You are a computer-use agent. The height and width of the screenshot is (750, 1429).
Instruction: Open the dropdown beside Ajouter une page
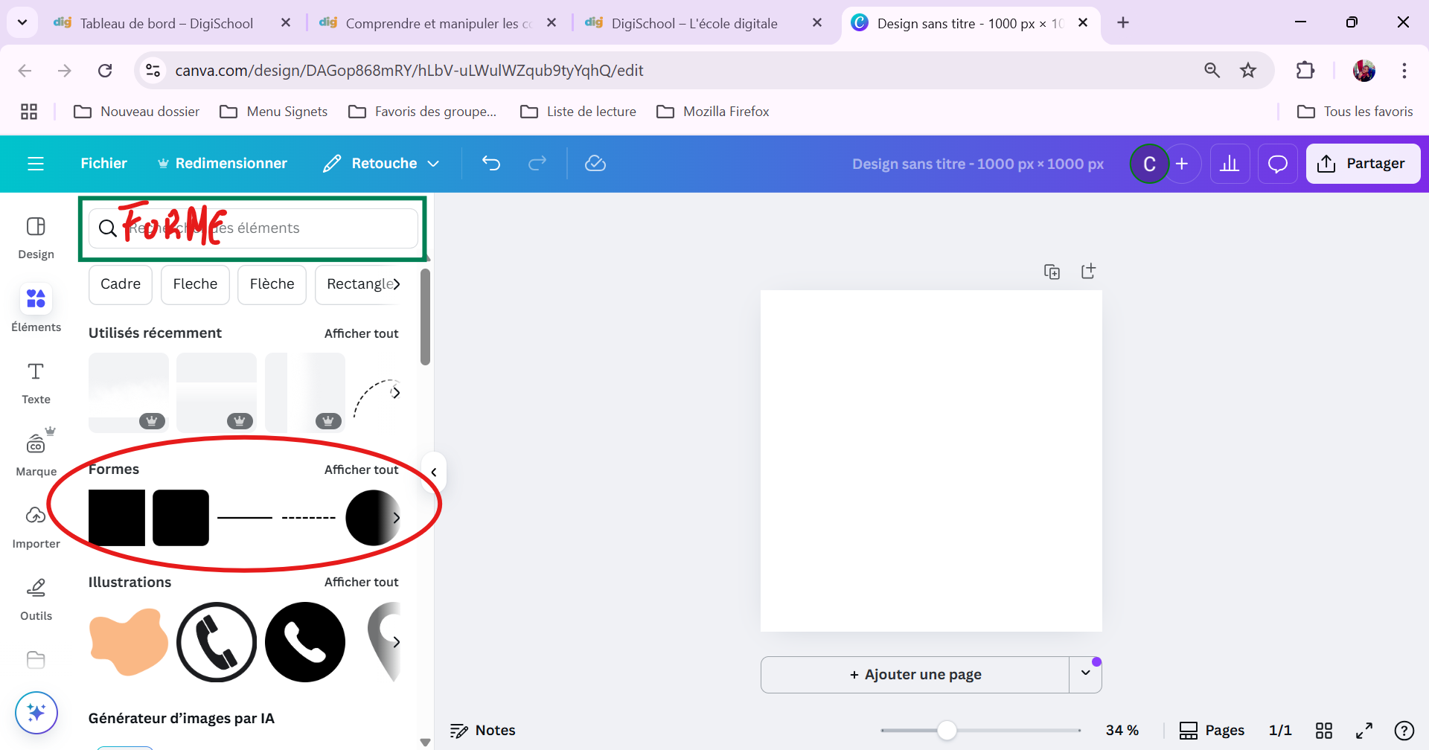pyautogui.click(x=1085, y=674)
